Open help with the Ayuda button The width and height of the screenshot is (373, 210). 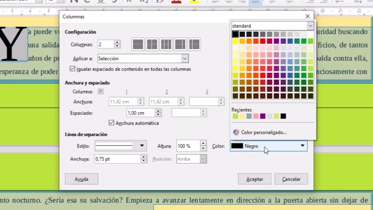82,179
